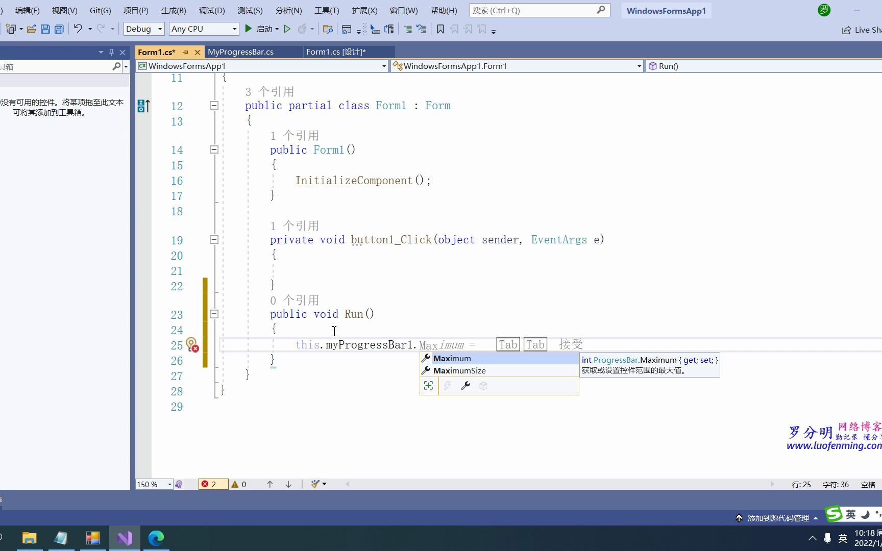Click the bookmark toggle icon on the toolbar
Image resolution: width=882 pixels, height=551 pixels.
[440, 29]
